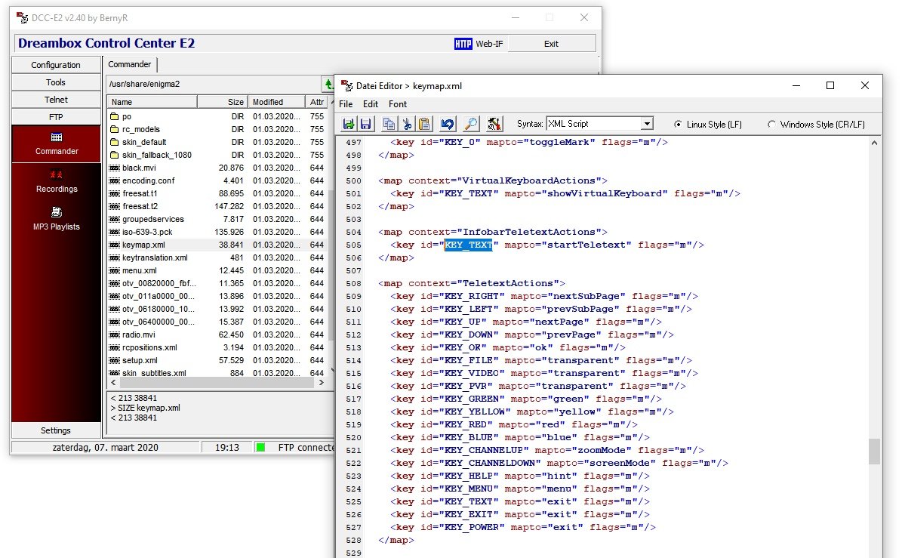This screenshot has width=902, height=558.
Task: Click the Undo arrow icon
Action: (448, 124)
